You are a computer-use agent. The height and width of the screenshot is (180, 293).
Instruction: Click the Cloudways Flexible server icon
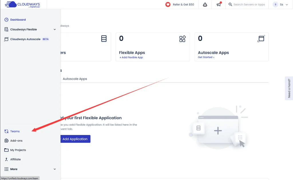pos(6,29)
